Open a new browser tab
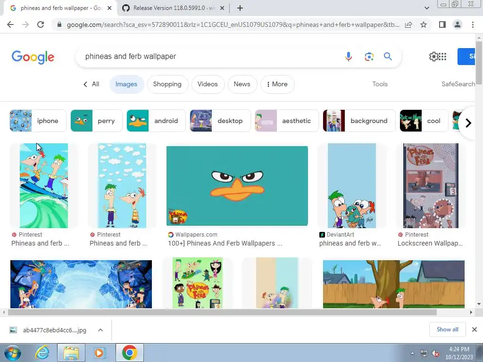 240,8
